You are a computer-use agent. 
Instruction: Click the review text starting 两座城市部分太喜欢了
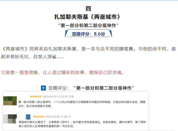pos(82,124)
